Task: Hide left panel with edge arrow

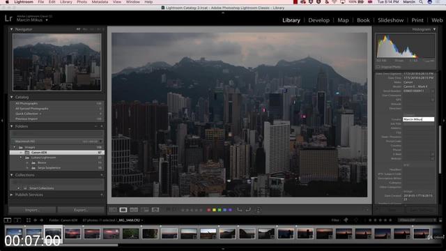Action: [x=2, y=121]
